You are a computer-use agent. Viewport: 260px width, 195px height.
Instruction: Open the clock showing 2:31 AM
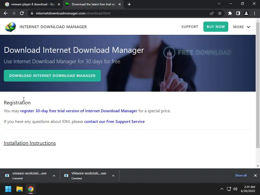click(248, 189)
